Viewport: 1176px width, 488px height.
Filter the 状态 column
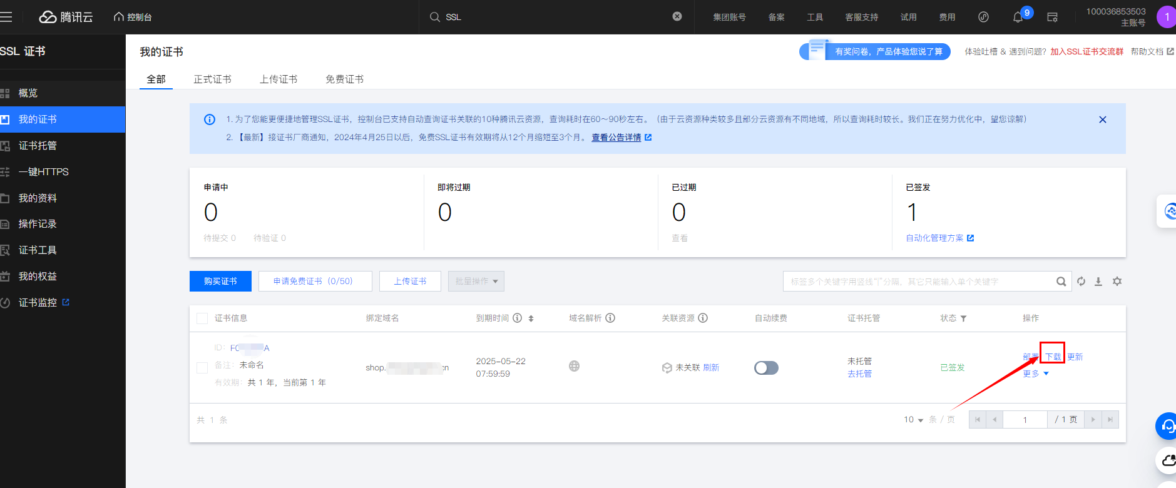pyautogui.click(x=963, y=318)
